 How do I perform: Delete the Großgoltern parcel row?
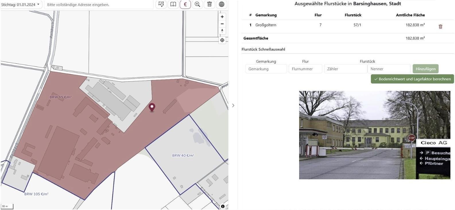(440, 27)
